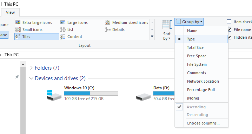Viewport: 252px width, 134px height.
Task: Expand the Folders (7) group
Action: pyautogui.click(x=31, y=68)
